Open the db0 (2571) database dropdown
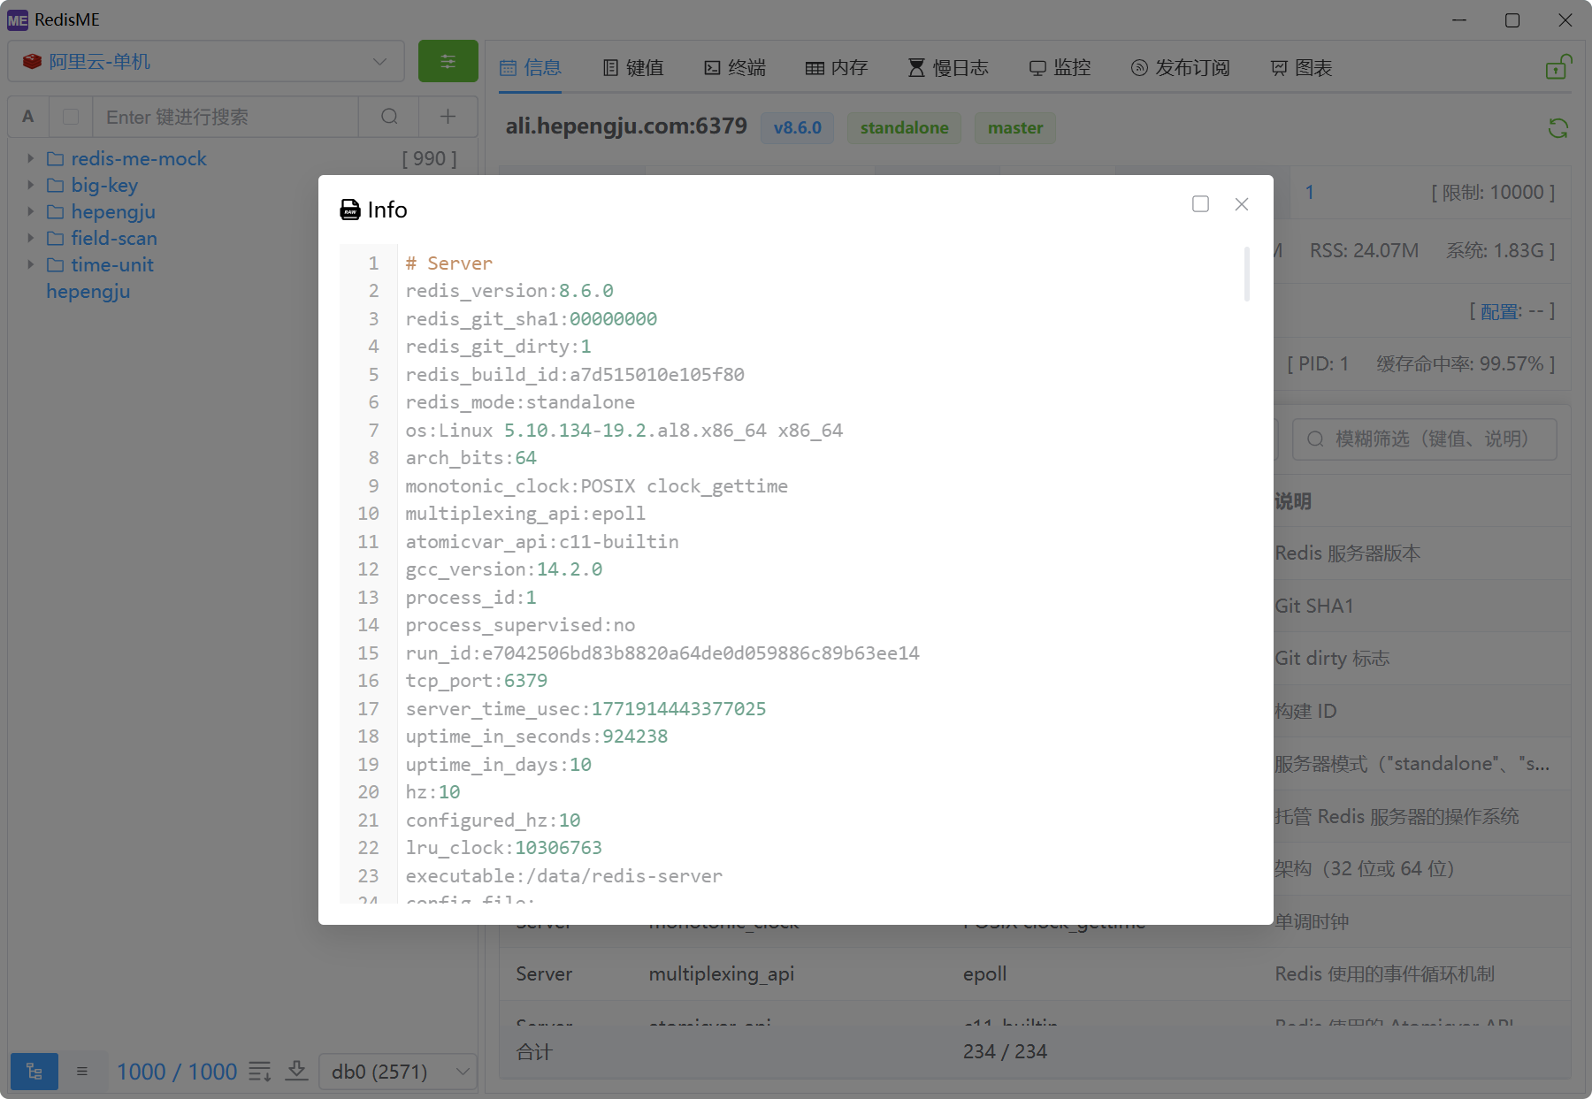The width and height of the screenshot is (1592, 1099). coord(398,1072)
